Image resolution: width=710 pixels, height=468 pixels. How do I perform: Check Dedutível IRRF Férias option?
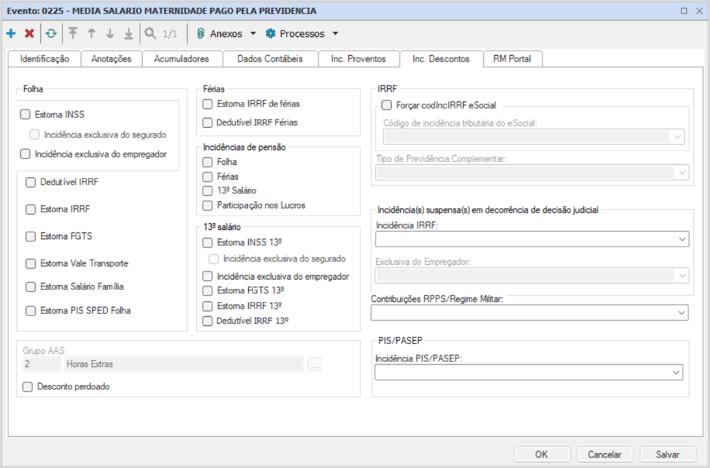point(208,123)
